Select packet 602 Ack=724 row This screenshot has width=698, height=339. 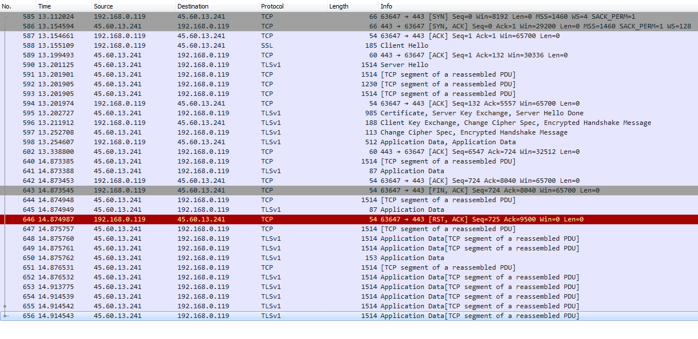point(349,152)
